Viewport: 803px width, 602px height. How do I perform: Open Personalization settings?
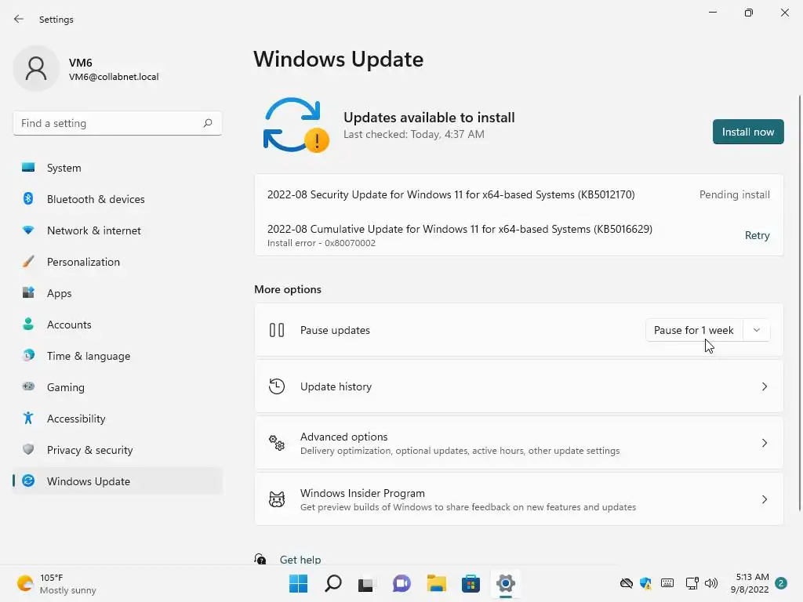click(x=118, y=262)
